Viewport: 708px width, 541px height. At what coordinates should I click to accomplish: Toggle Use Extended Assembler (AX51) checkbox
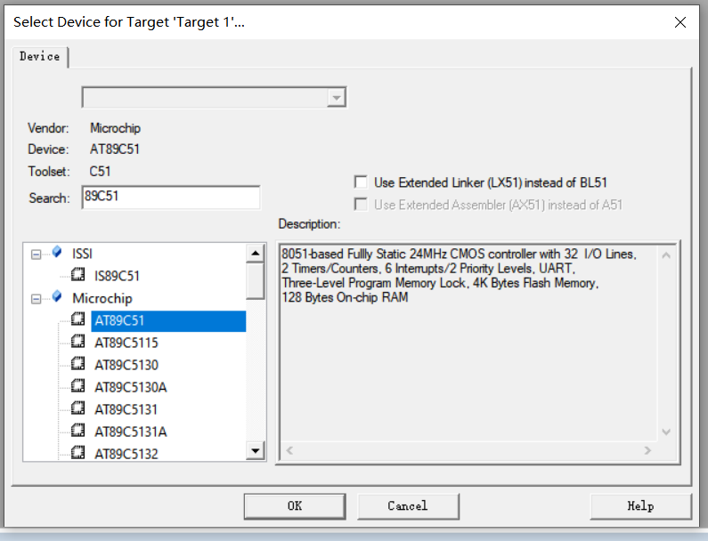click(x=361, y=205)
